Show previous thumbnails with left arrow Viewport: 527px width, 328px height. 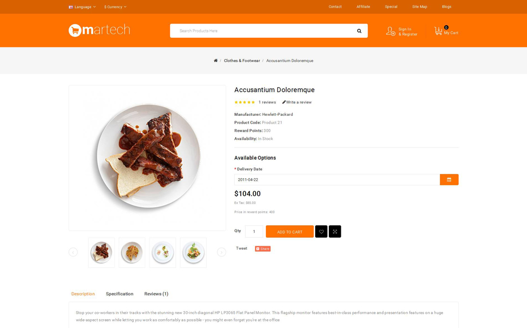pyautogui.click(x=73, y=252)
